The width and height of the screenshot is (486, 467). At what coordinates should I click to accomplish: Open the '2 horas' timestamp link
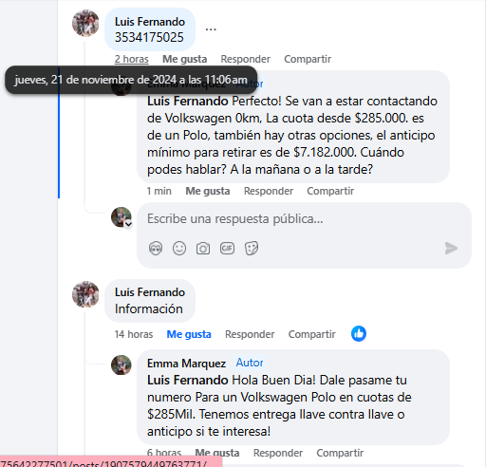132,59
